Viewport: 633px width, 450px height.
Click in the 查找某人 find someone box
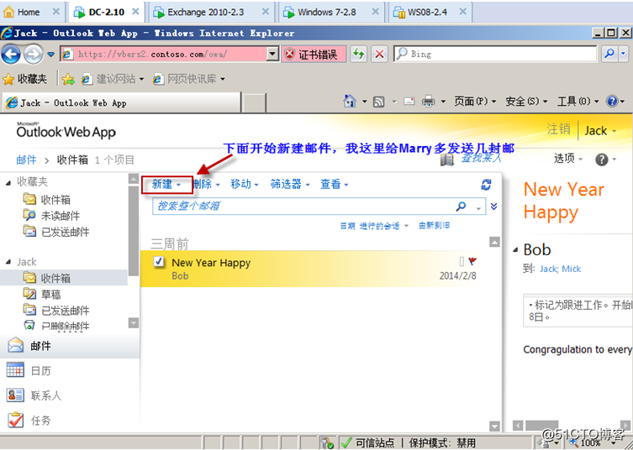click(x=481, y=158)
